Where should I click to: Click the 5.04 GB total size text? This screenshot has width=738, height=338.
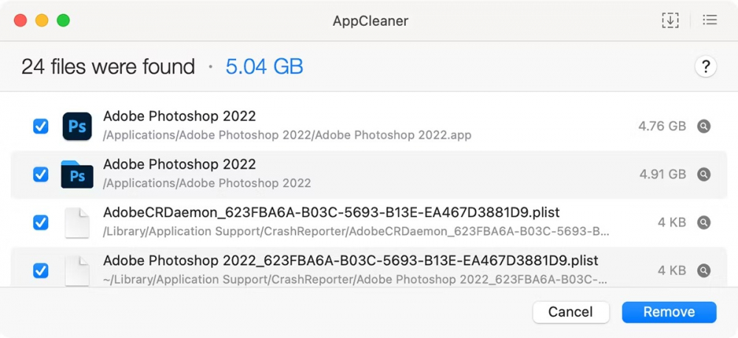point(264,67)
